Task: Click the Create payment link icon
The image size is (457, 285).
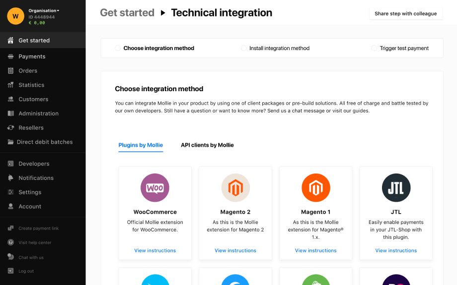Action: tap(10, 228)
